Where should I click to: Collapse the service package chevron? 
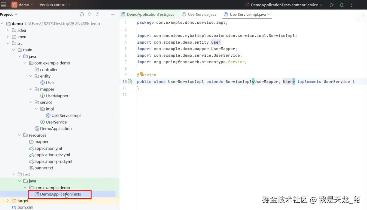pos(31,102)
